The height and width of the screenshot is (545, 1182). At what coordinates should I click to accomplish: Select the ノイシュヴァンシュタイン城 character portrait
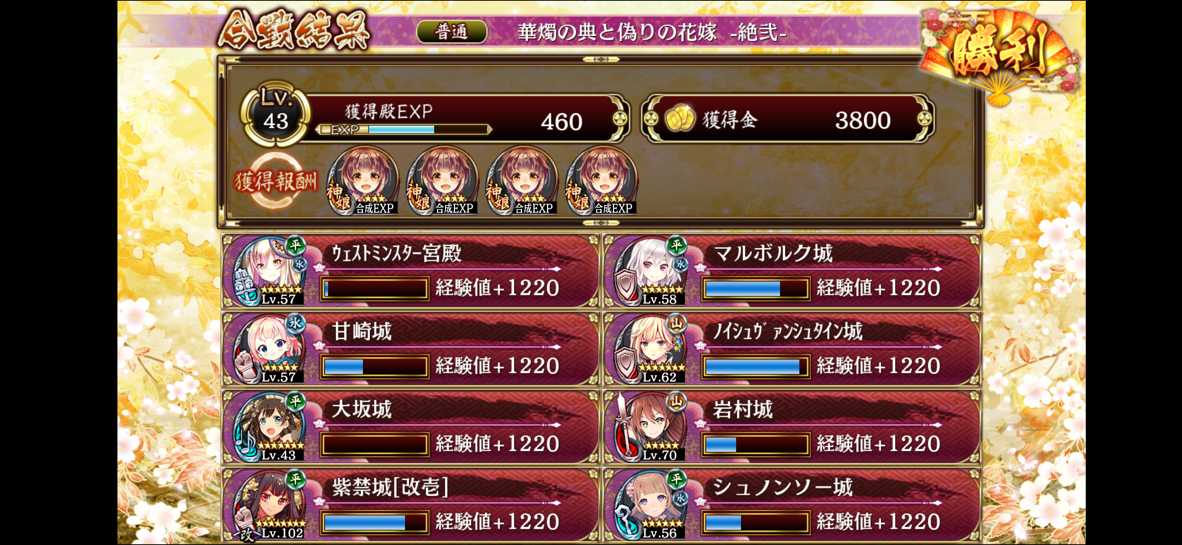650,349
